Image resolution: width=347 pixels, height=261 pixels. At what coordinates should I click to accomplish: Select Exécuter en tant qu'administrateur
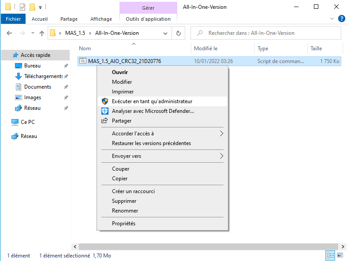162,101
